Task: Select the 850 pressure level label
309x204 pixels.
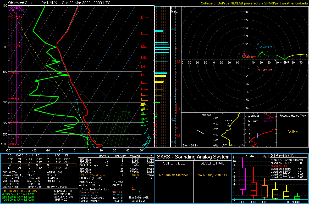Action: (x=4, y=134)
